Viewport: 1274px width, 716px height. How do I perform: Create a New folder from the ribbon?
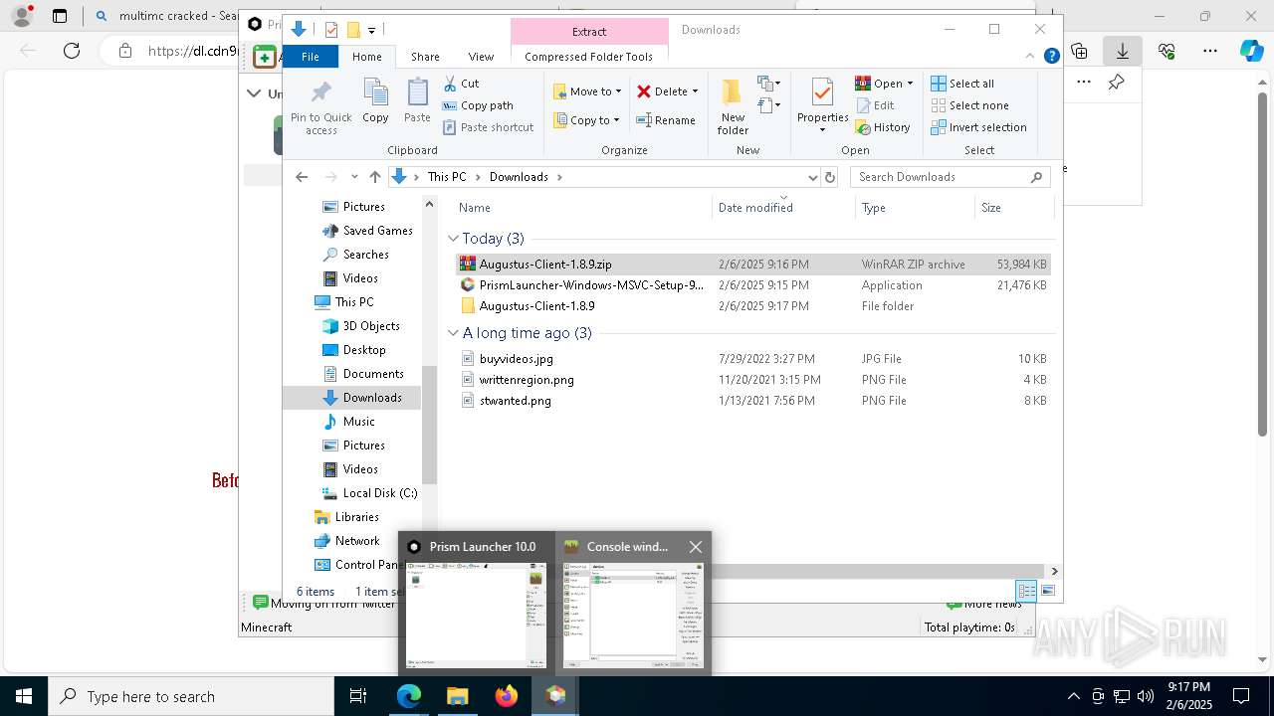click(733, 106)
